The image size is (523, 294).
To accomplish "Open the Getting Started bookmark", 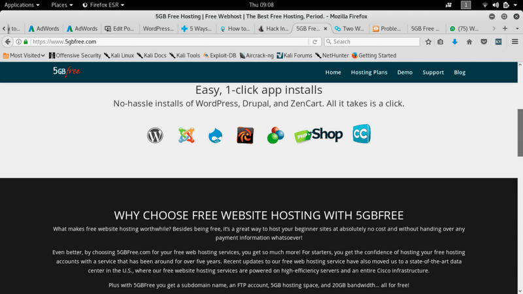I will (374, 56).
